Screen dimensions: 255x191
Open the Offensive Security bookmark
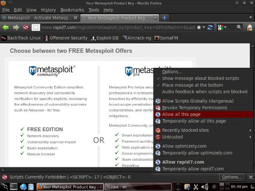66,38
